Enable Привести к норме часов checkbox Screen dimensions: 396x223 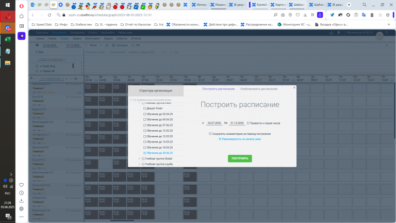(248, 123)
